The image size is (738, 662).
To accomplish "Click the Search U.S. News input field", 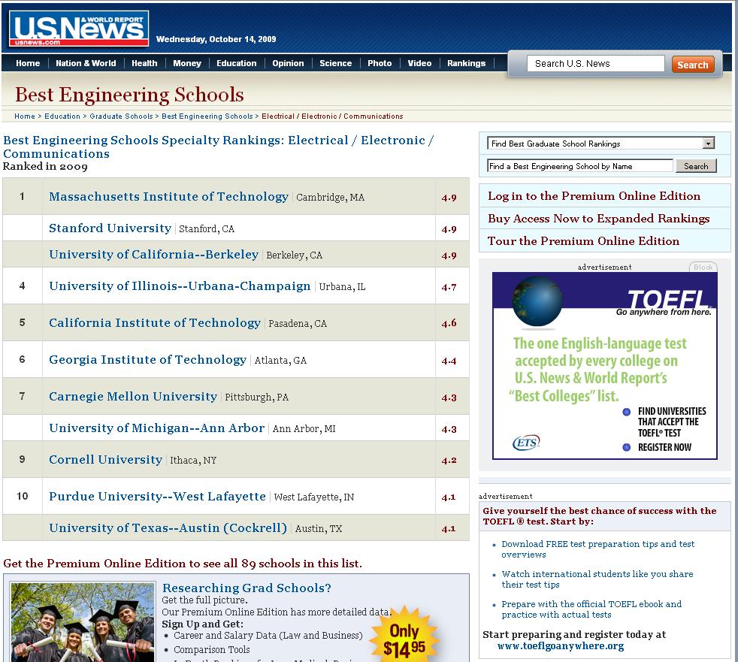I will click(595, 64).
